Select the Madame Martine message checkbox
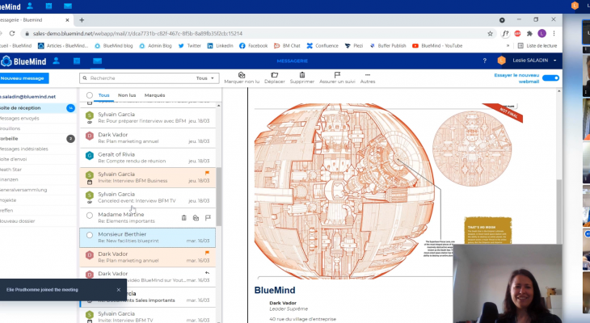590x323 pixels. point(89,216)
